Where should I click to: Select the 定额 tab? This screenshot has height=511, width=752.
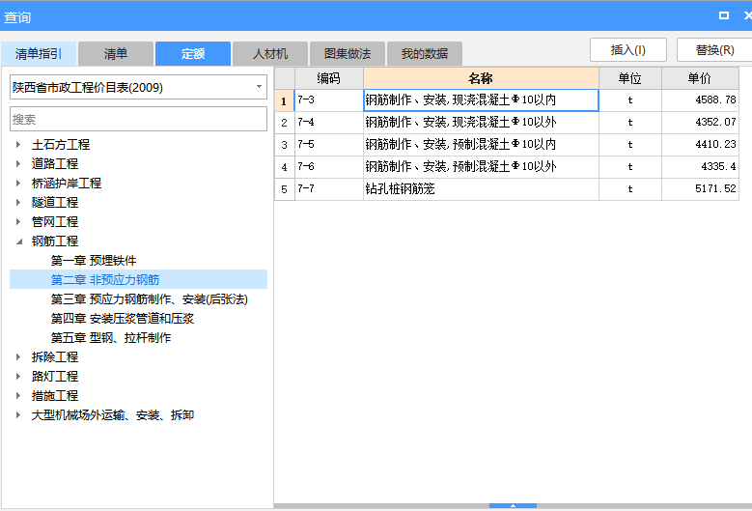pyautogui.click(x=193, y=54)
